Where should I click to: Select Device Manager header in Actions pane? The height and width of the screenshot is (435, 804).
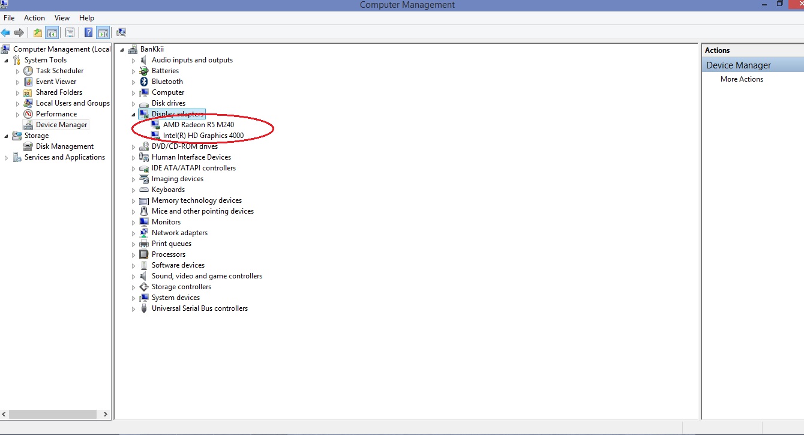click(x=752, y=65)
